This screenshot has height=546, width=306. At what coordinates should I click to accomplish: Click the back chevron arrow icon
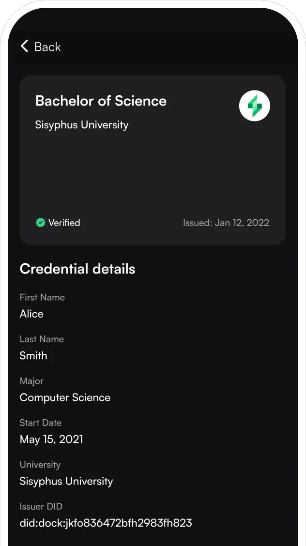pyautogui.click(x=25, y=46)
